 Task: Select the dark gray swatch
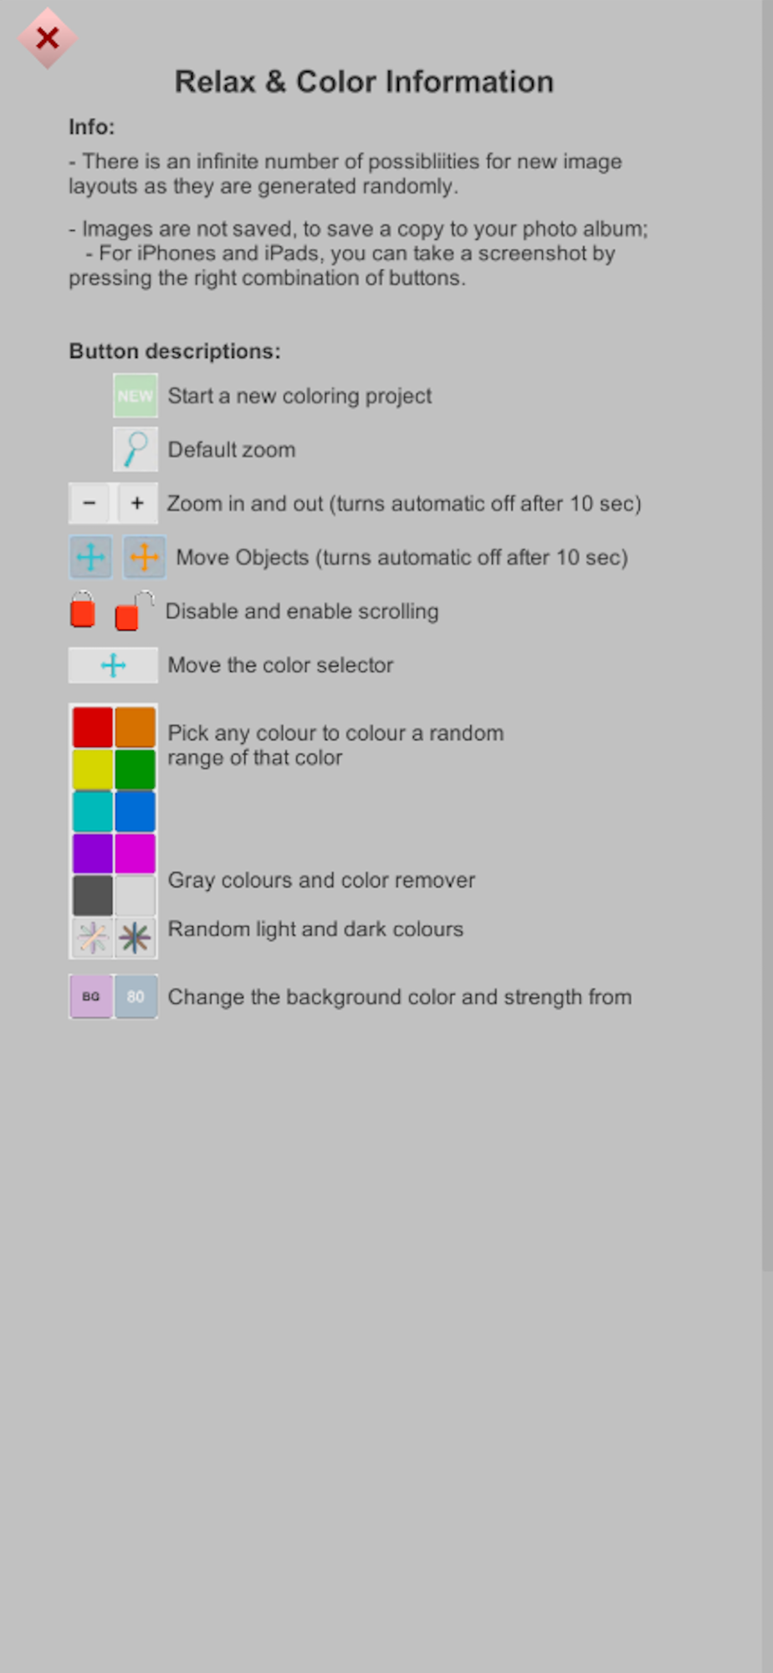point(92,896)
